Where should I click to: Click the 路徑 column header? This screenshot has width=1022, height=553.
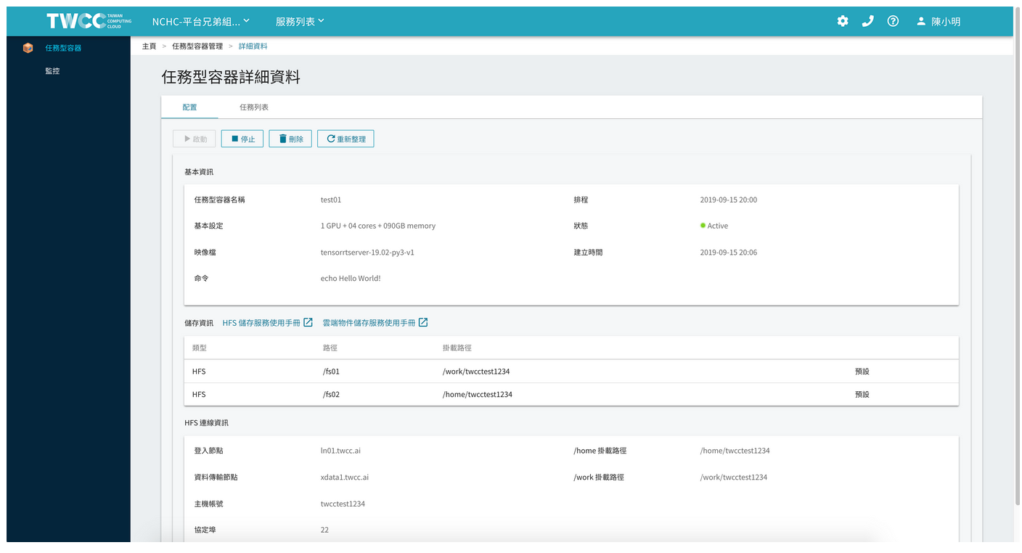point(330,348)
